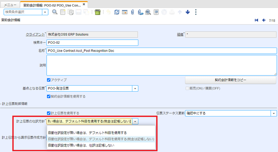The width and height of the screenshot is (278, 152).
Task: Go to previous record with left arrow
Action: (x=264, y=20)
